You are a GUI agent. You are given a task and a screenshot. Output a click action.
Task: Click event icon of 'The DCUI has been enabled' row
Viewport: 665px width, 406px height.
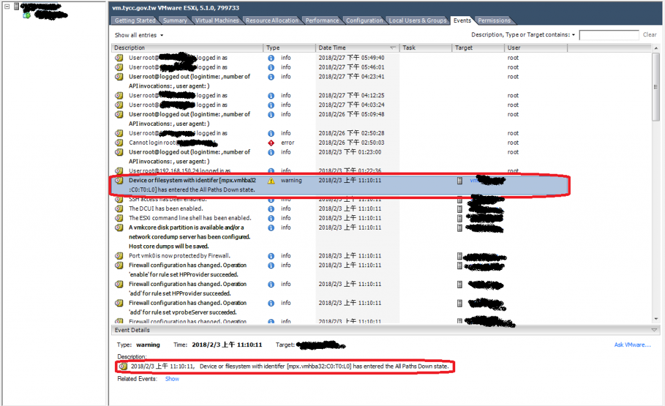pos(119,209)
